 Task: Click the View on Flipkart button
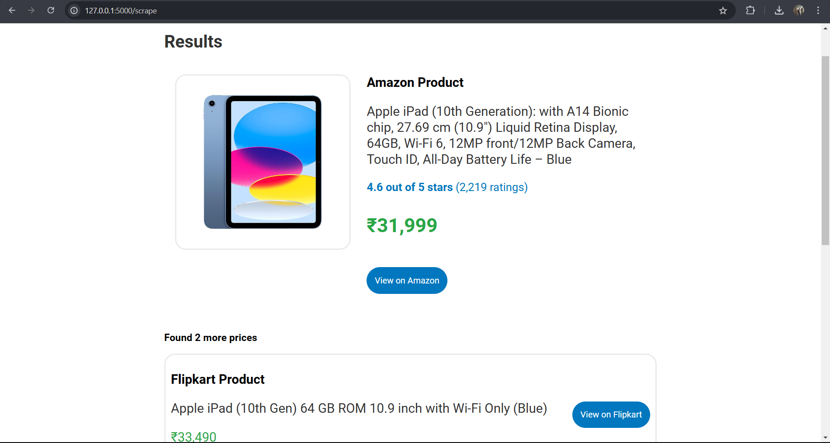pos(611,414)
